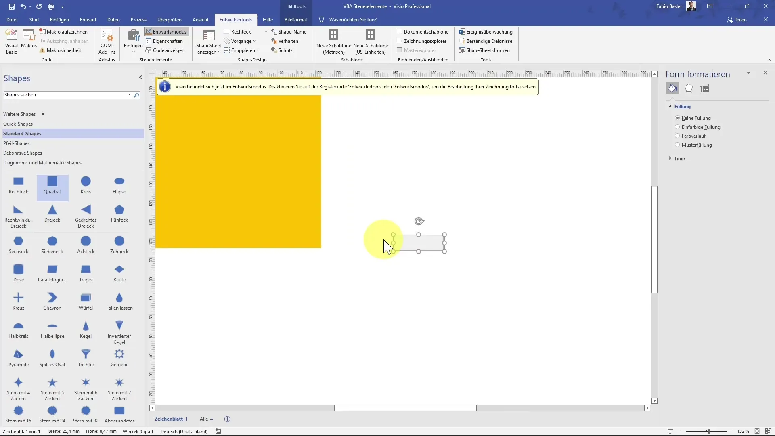
Task: Save the document with the disk icon
Action: tap(11, 6)
